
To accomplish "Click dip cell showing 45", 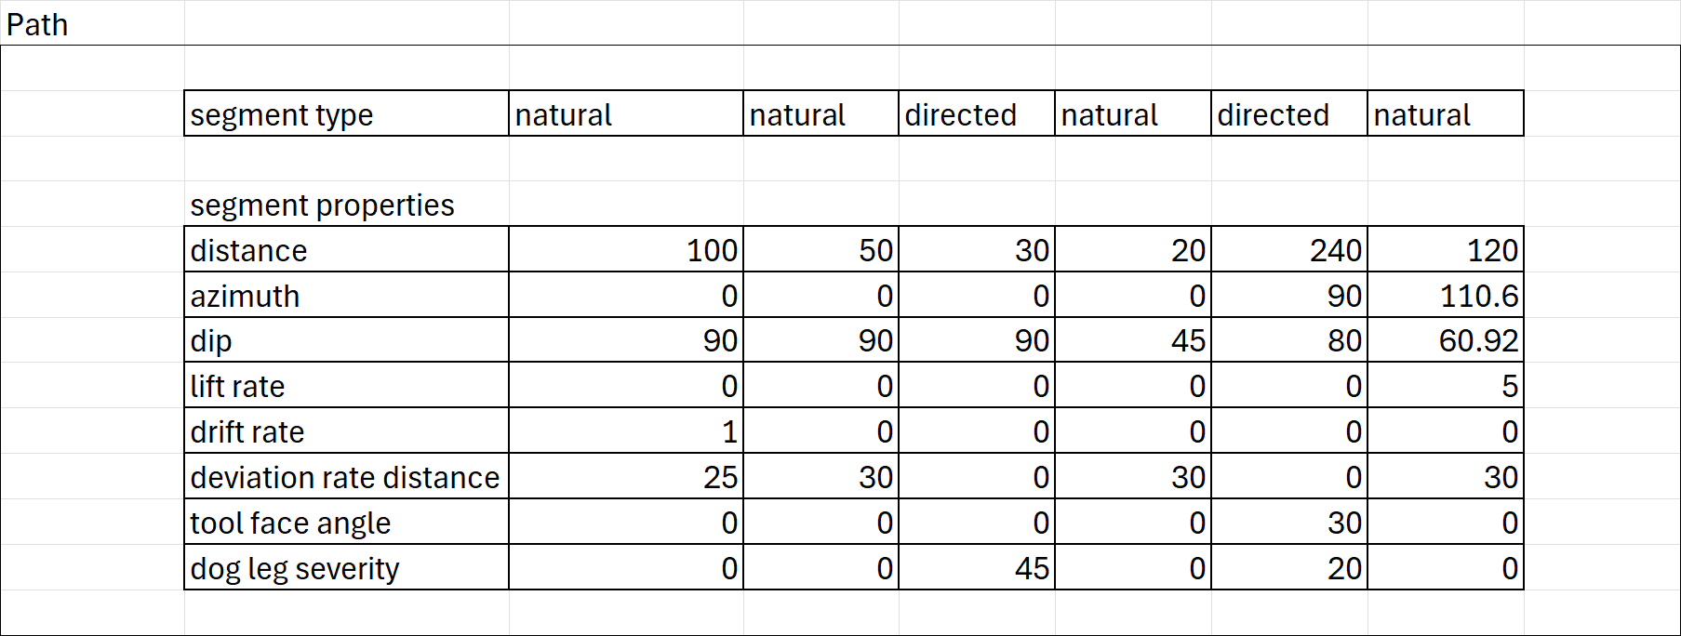I will pyautogui.click(x=1133, y=339).
